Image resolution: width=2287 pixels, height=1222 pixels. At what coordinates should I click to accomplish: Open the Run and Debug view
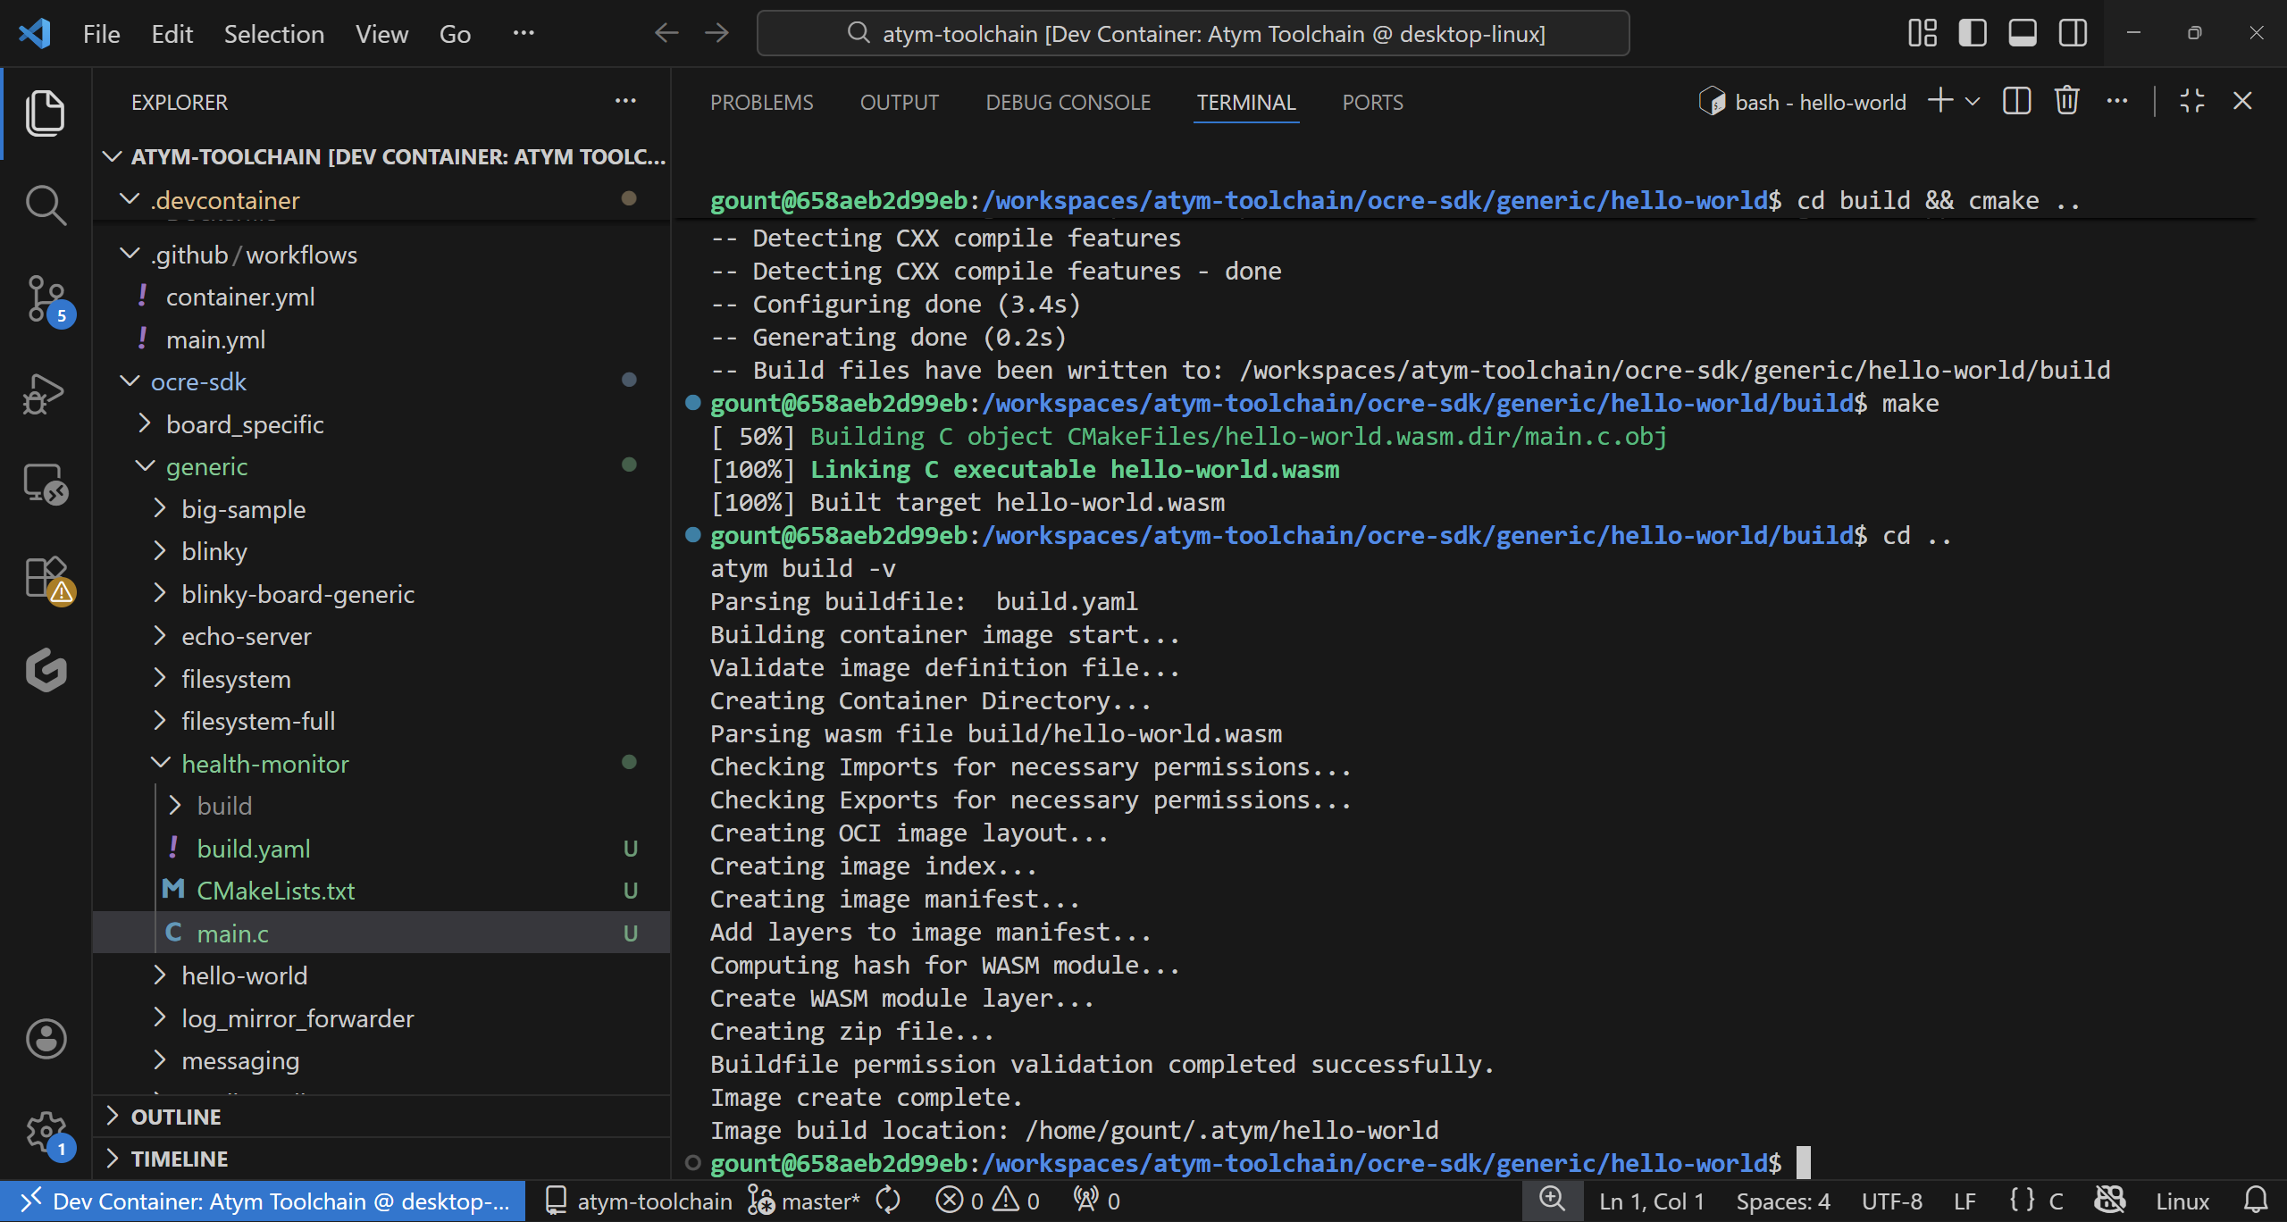tap(45, 391)
